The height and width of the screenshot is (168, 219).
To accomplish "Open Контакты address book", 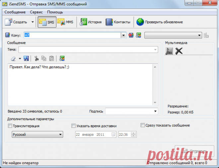I will [x=118, y=22].
